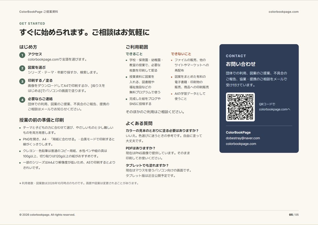Click the headline 'すぐに始められます。ご相談はお気軽に'
This screenshot has width=318, height=225.
(x=84, y=32)
